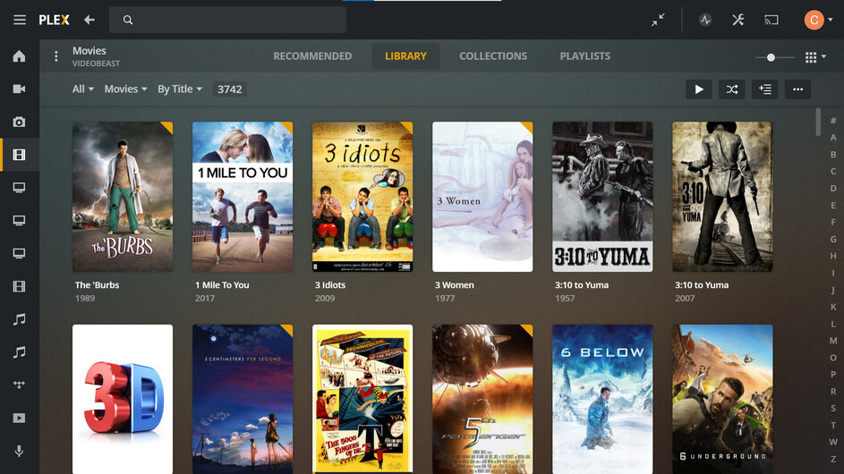This screenshot has height=474, width=844.
Task: Open the 3 Idiots poster
Action: point(362,197)
